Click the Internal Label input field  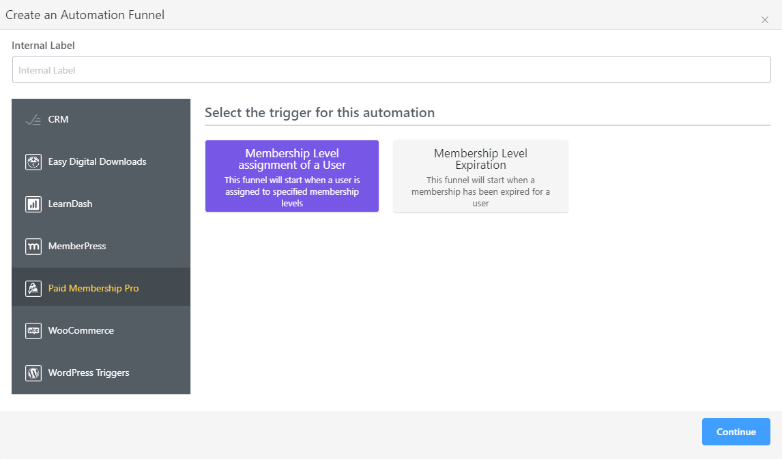pos(390,69)
